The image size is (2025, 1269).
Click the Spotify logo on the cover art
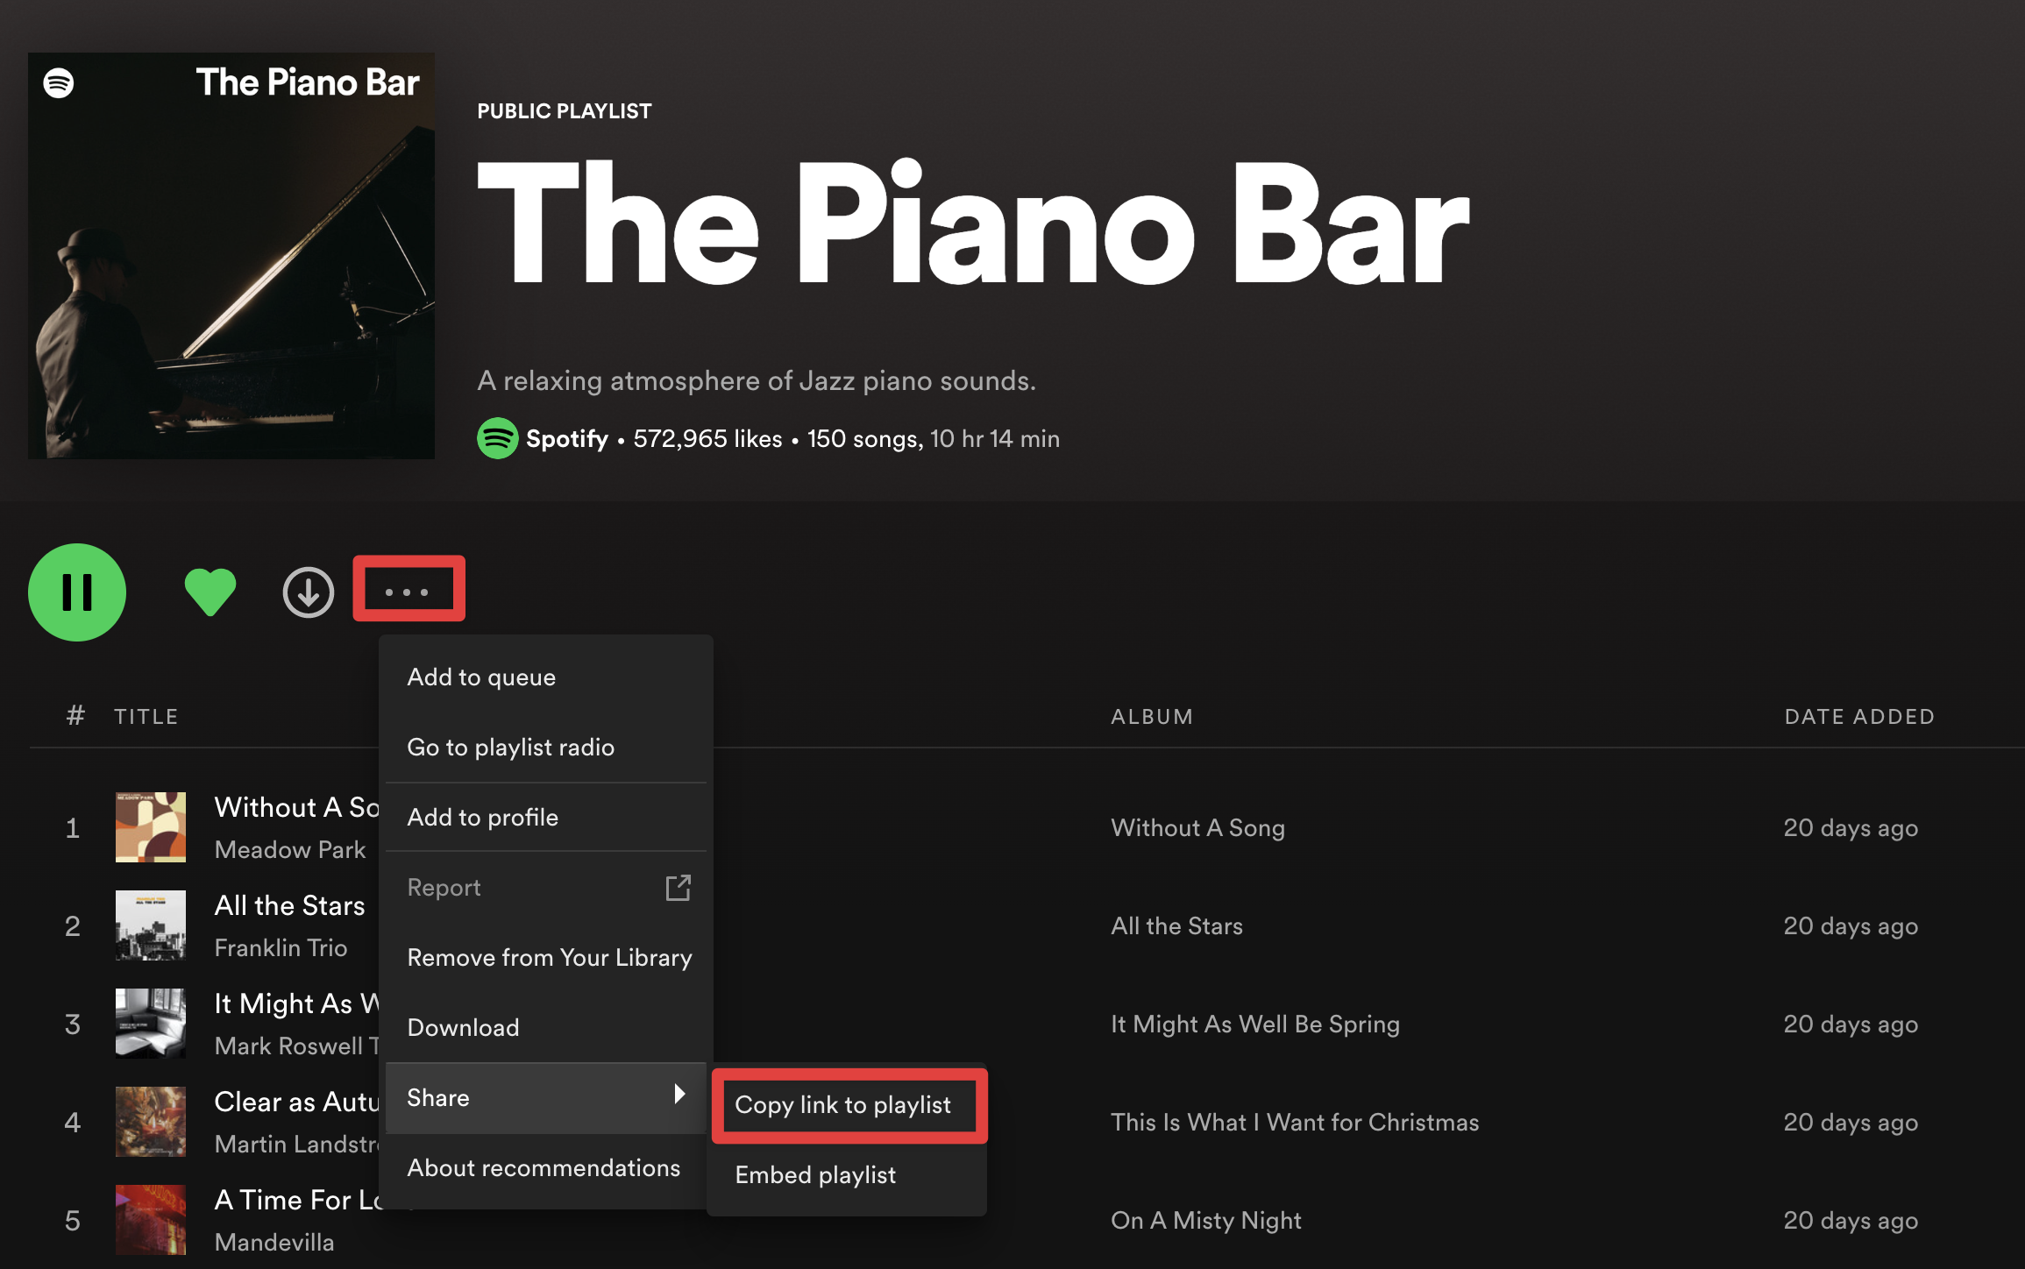click(57, 82)
